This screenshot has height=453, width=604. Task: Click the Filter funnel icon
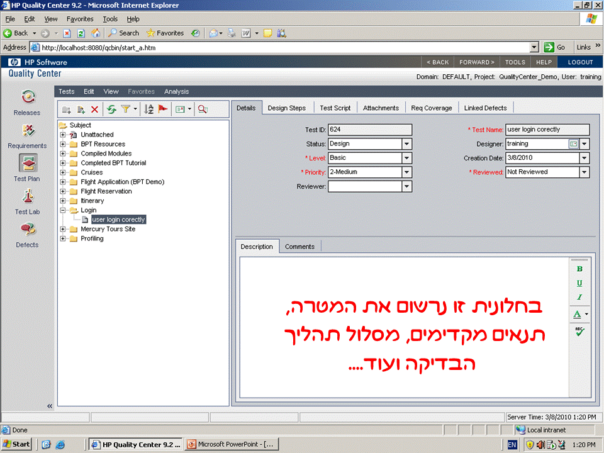point(126,109)
